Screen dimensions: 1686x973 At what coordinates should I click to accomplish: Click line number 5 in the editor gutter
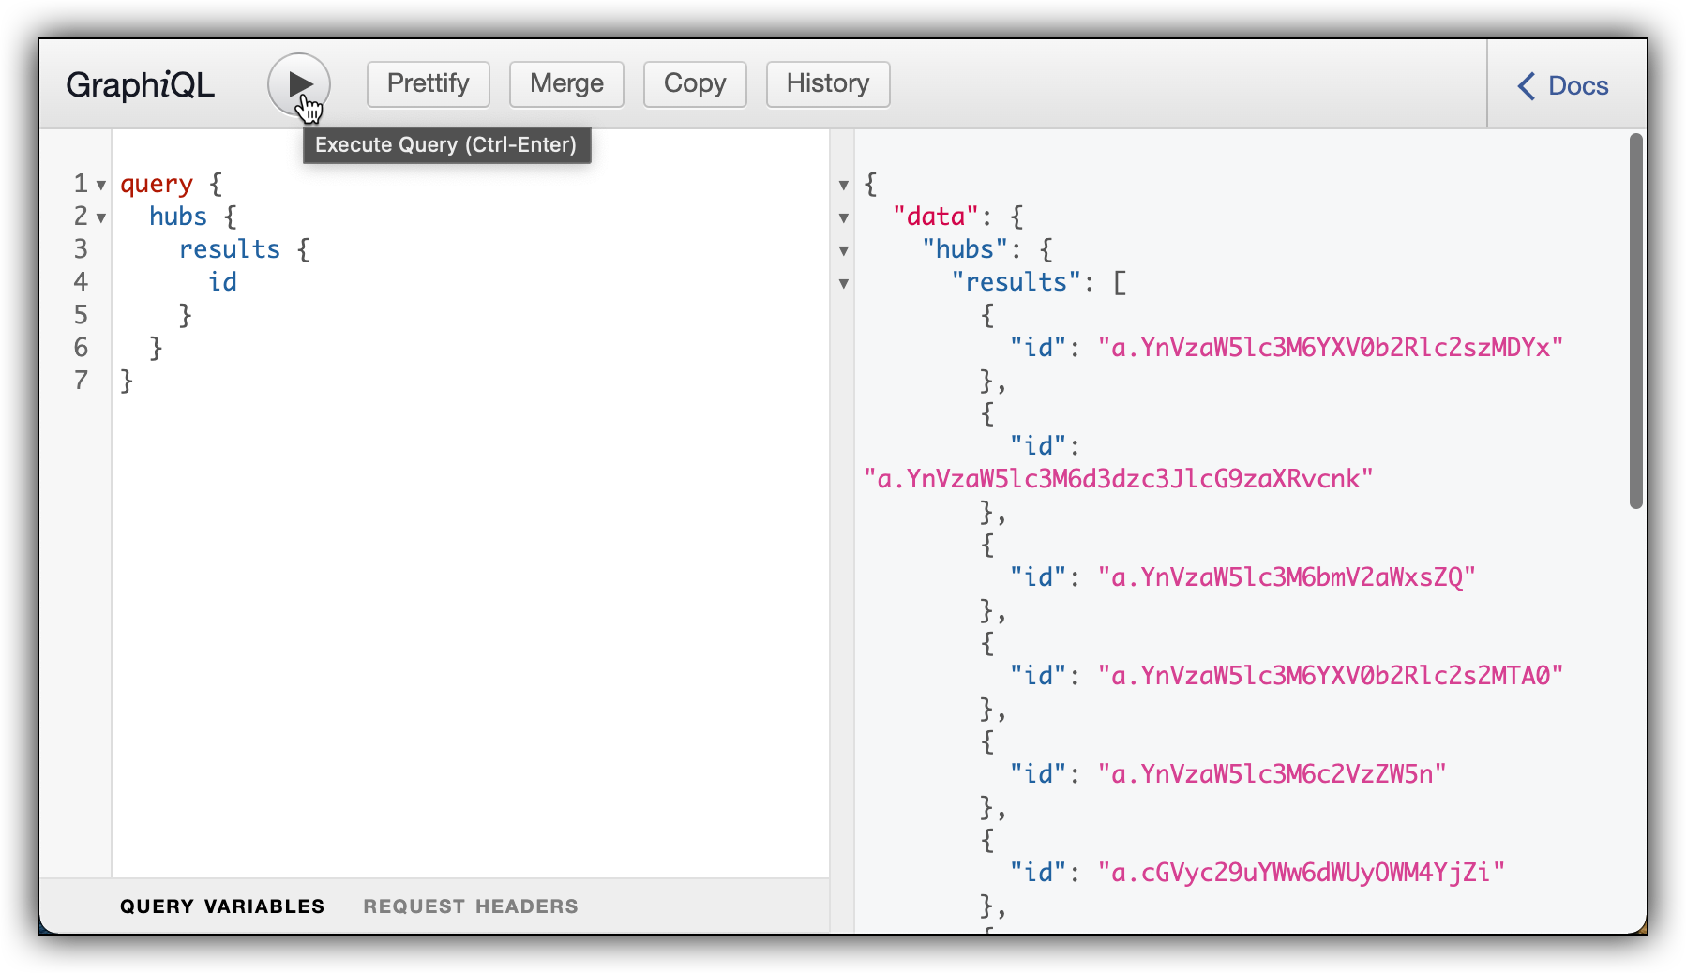point(81,315)
